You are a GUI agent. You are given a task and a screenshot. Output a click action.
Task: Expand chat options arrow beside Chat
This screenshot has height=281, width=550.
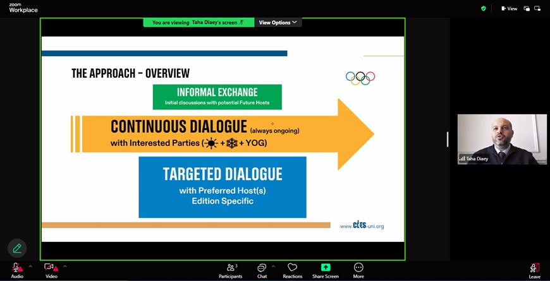273,266
